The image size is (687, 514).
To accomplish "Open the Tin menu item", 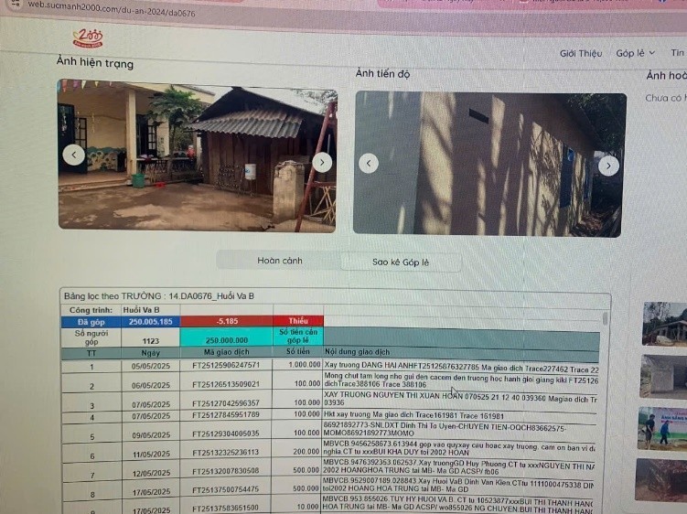I will (677, 53).
